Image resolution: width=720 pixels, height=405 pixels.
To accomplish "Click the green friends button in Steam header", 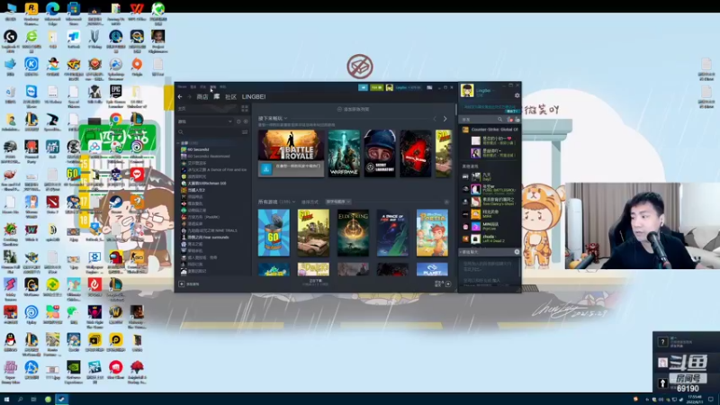I will pos(376,87).
